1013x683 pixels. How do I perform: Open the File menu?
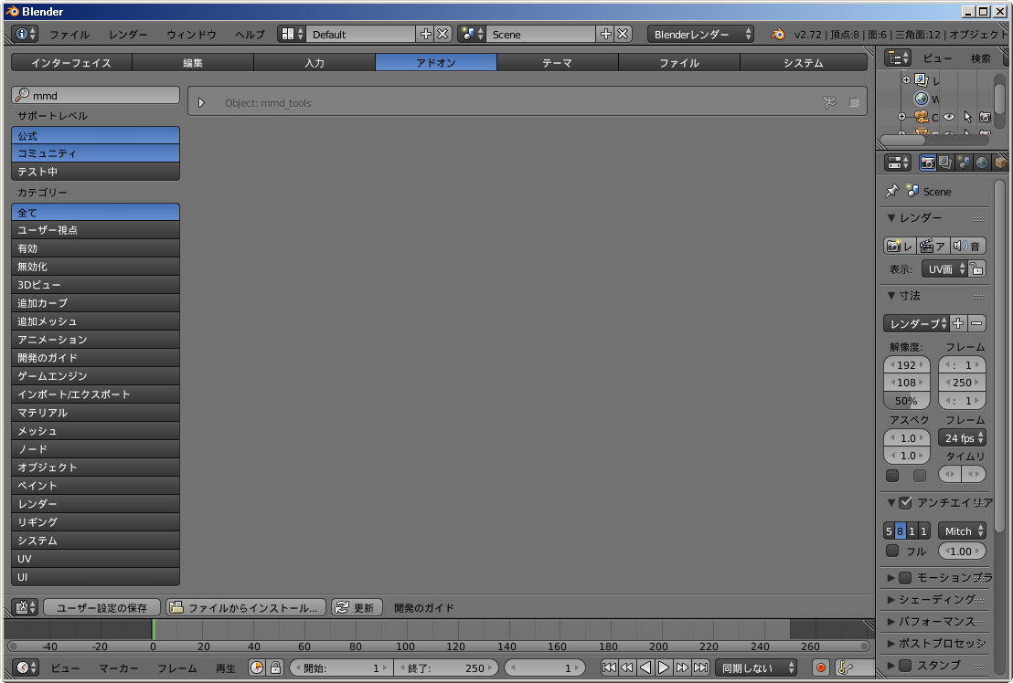(x=69, y=34)
